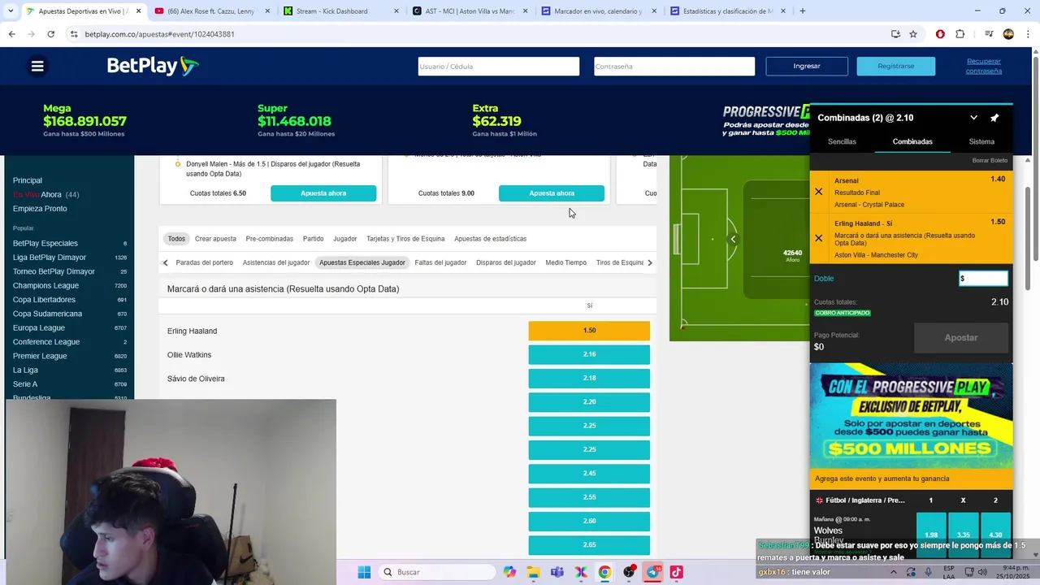Remove the Arsenal selection from the slip
Image resolution: width=1040 pixels, height=585 pixels.
[x=818, y=192]
